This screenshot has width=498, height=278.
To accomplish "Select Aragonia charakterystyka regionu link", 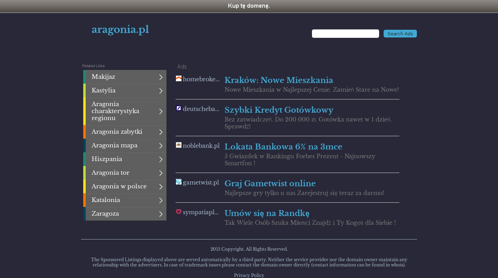I will pos(115,111).
